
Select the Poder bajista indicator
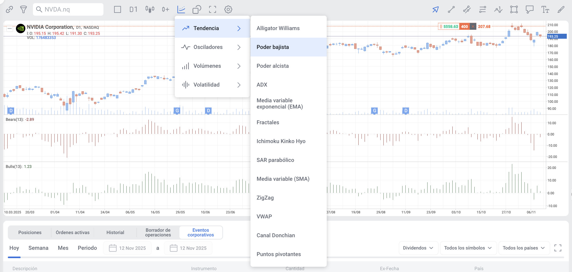(x=289, y=47)
